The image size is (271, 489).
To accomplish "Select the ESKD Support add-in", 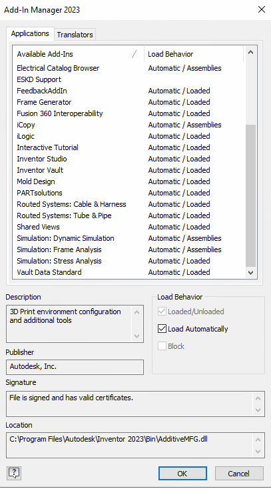I will coord(129,79).
